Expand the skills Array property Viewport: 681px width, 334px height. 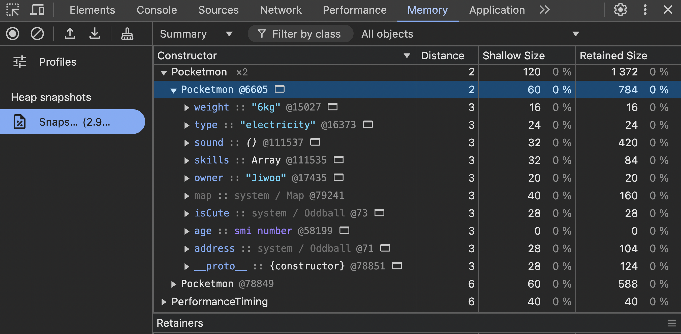point(187,160)
